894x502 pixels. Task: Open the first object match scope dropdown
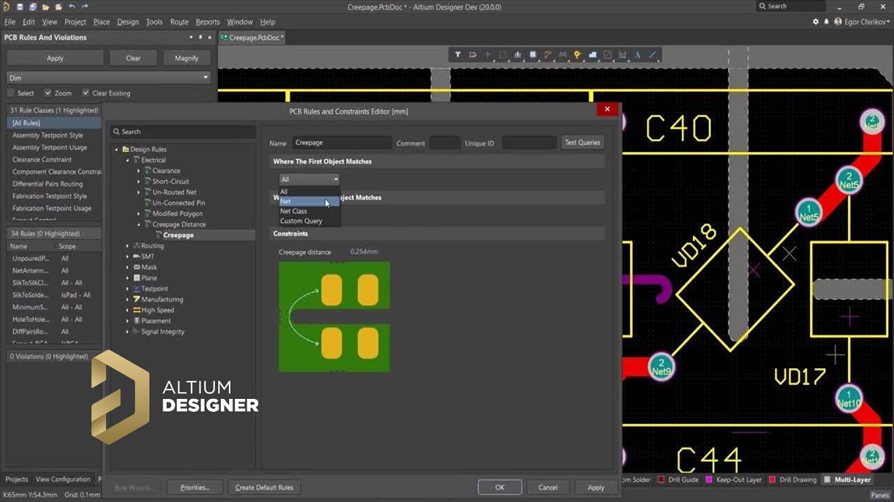click(309, 179)
